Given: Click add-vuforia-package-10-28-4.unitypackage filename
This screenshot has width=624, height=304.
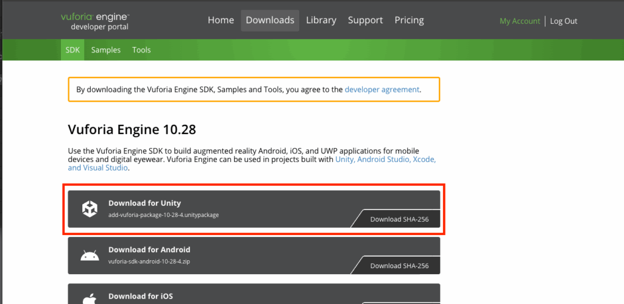Looking at the screenshot, I should point(163,215).
